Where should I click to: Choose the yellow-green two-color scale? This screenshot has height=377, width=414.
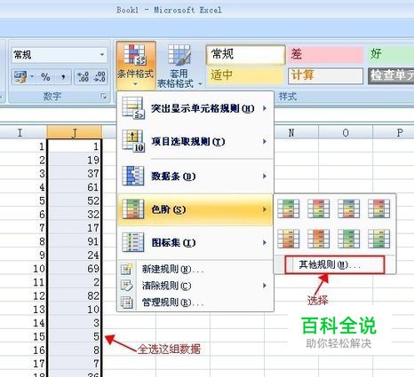379,239
